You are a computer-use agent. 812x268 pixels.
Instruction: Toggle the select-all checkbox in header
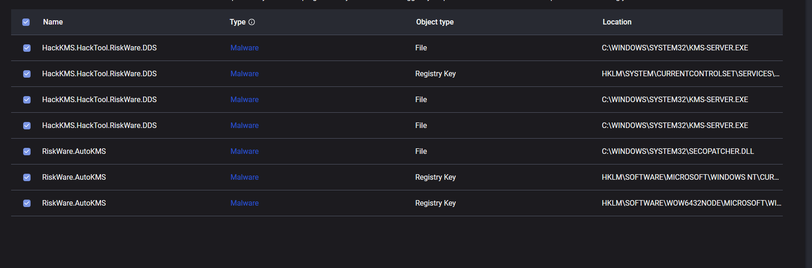tap(26, 22)
